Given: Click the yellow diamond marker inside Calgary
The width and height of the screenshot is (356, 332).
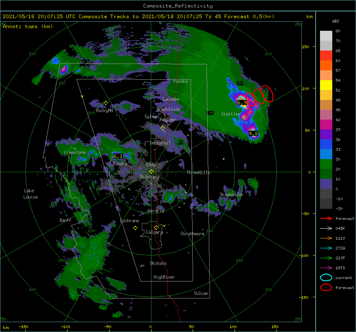Looking at the screenshot, I should 156,227.
